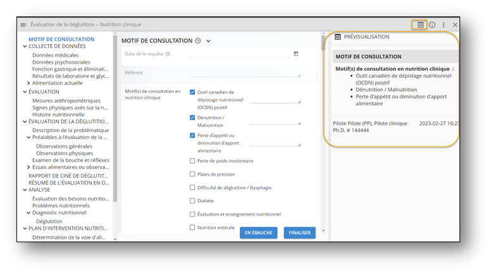493x275 pixels.
Task: Select Données médicales in the navigation tree
Action: pos(55,55)
